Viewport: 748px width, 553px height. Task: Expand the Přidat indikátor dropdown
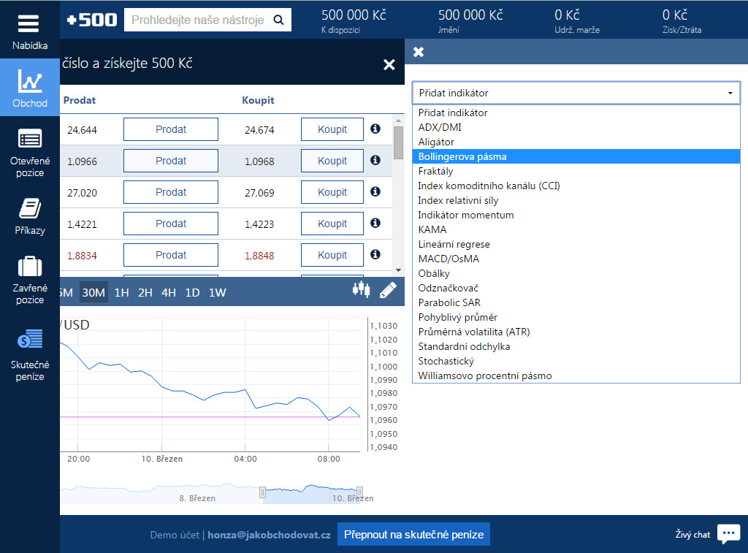576,93
